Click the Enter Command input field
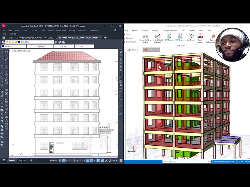This screenshot has height=187, width=250. pyautogui.click(x=185, y=162)
